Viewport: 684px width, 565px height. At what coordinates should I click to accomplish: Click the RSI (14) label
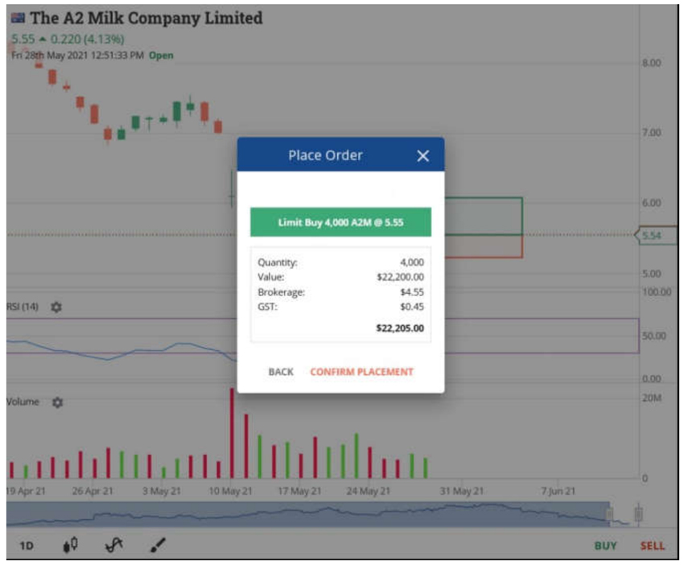23,307
